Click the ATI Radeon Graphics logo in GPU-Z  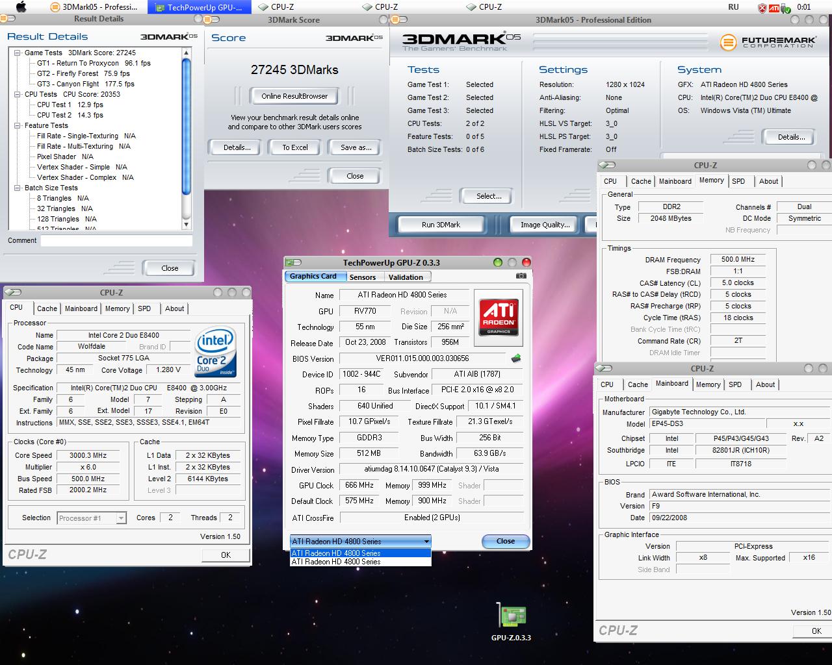point(499,316)
